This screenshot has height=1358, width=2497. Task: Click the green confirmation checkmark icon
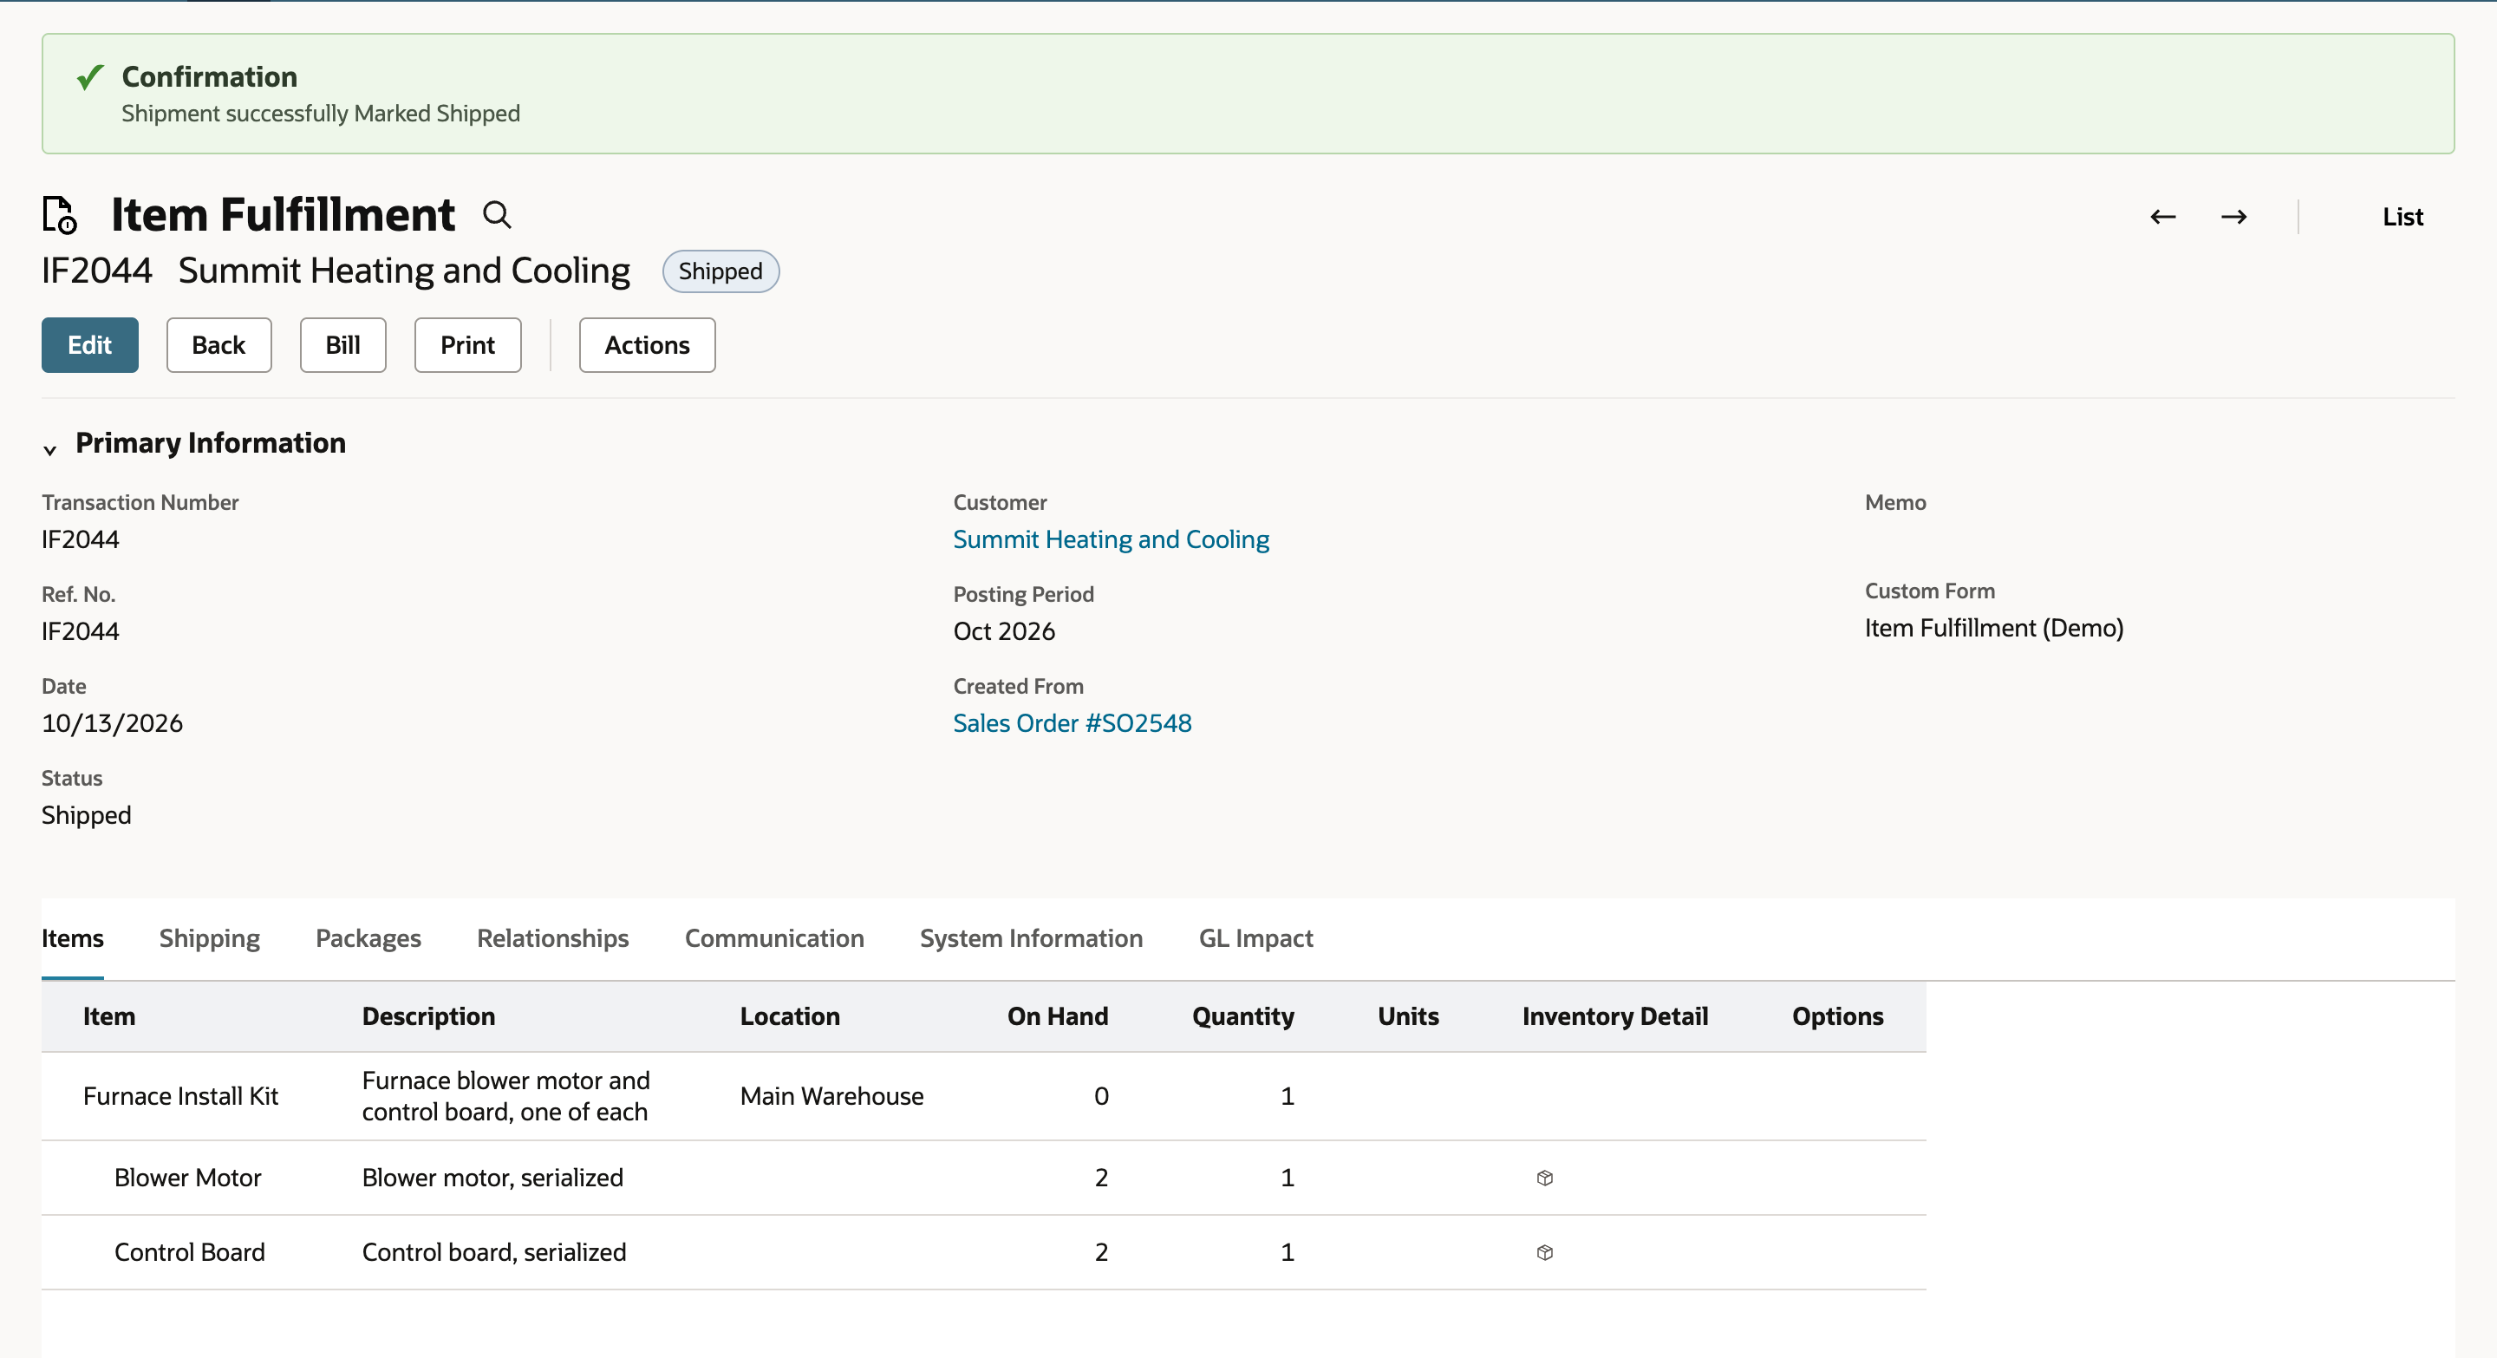[90, 76]
